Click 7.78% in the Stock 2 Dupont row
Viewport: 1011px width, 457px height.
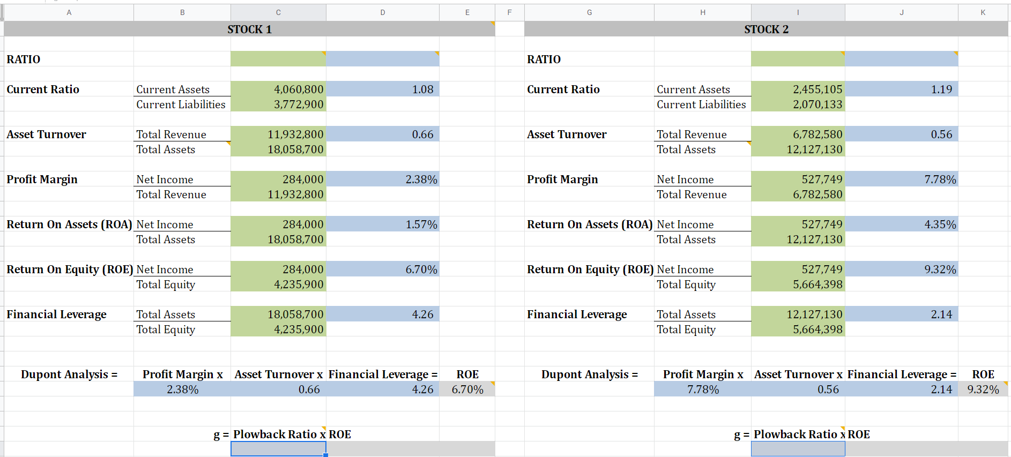coord(703,389)
